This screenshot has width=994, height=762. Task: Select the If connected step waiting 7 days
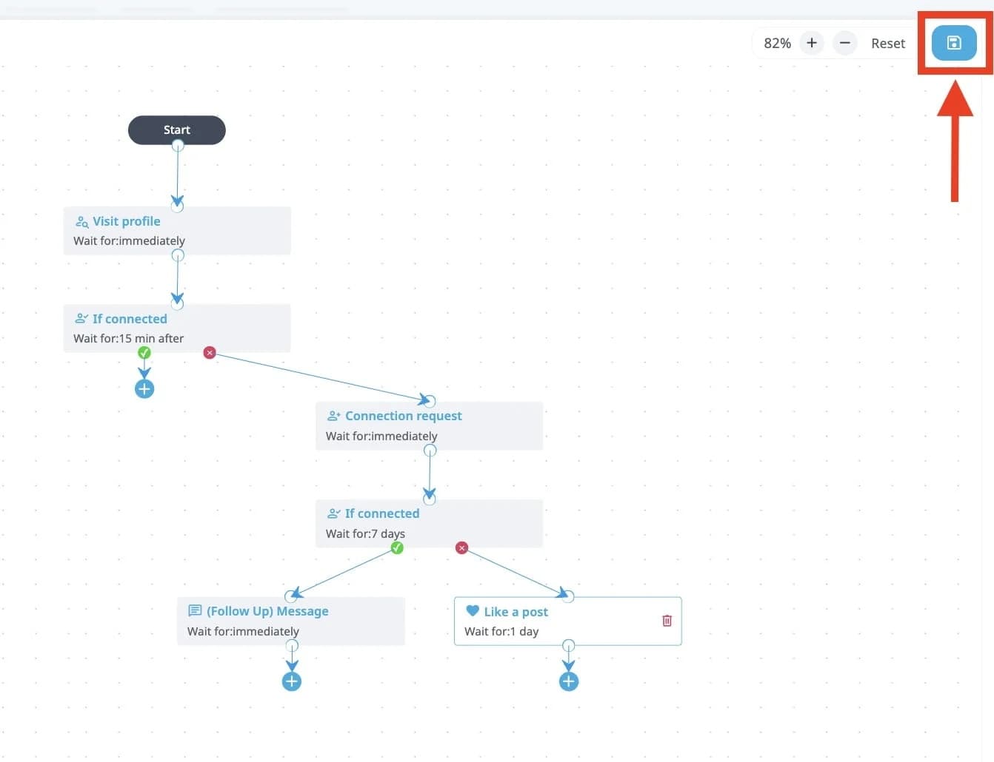tap(430, 524)
